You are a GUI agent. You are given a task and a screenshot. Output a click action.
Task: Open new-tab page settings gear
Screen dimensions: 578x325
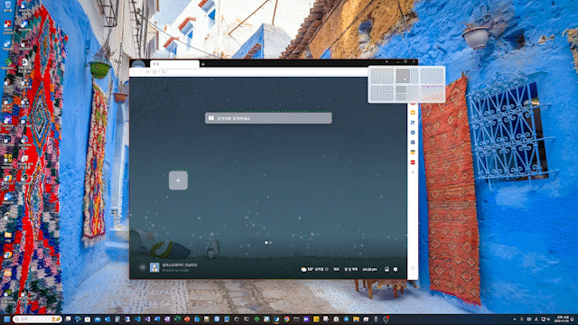(x=396, y=269)
